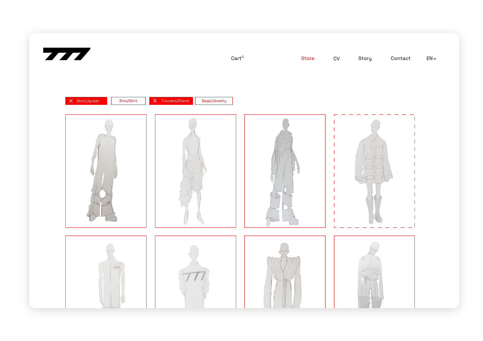Image resolution: width=483 pixels, height=341 pixels.
Task: View the wide trousers with cuffed boots sketch
Action: point(285,171)
